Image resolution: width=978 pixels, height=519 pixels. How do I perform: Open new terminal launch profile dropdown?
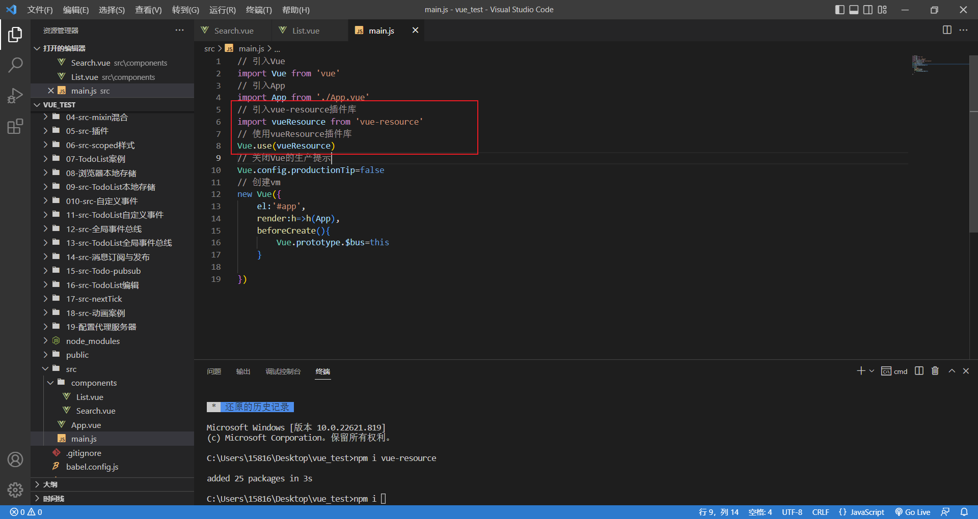pyautogui.click(x=872, y=371)
